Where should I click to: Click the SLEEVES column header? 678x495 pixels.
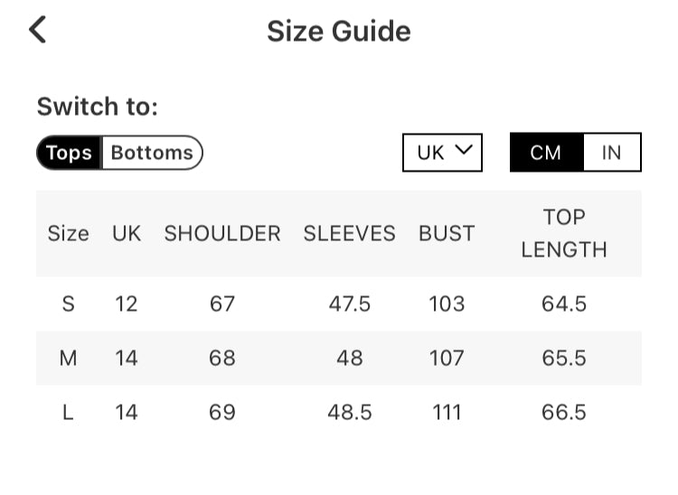[349, 233]
